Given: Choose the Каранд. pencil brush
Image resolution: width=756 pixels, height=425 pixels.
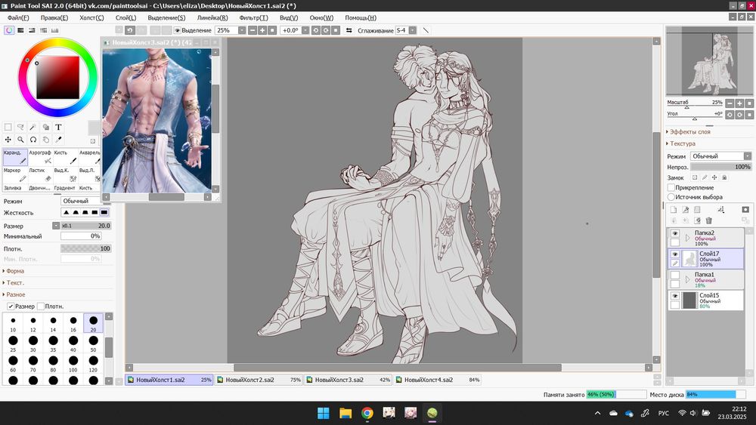Looking at the screenshot, I should pyautogui.click(x=14, y=157).
